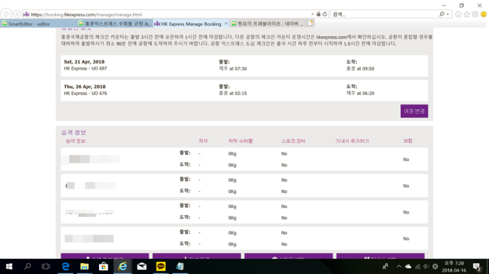Expand hidden system tray icons chevron
Image resolution: width=489 pixels, height=274 pixels.
[399, 267]
